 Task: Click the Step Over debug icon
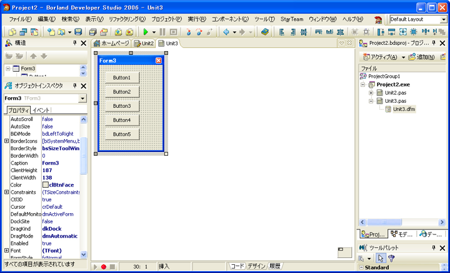click(x=199, y=32)
